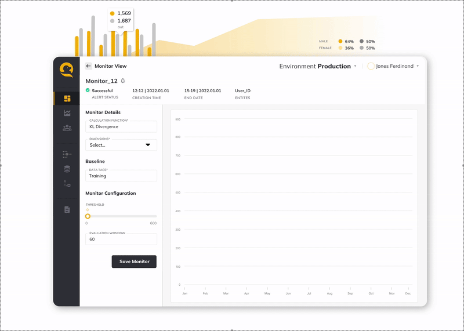Click Jones Ferdinand avatar circle
Image resolution: width=464 pixels, height=331 pixels.
(x=371, y=66)
